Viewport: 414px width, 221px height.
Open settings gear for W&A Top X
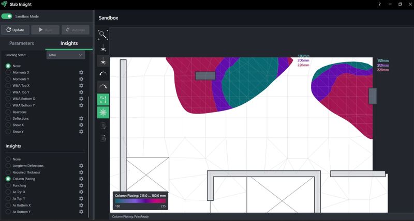click(81, 86)
